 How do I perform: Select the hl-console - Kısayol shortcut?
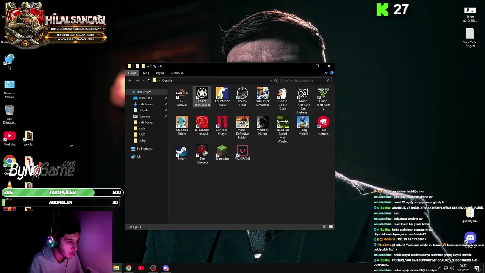tap(202, 126)
